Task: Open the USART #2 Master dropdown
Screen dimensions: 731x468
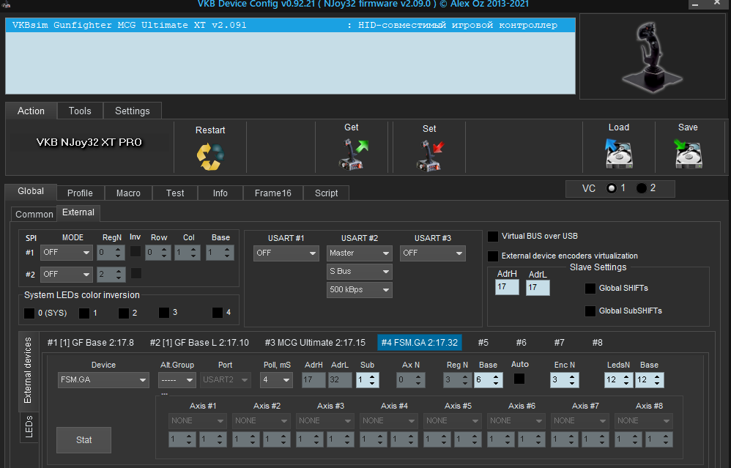Action: (359, 253)
